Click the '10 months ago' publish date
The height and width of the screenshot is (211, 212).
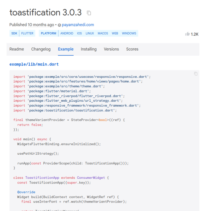pyautogui.click(x=41, y=25)
